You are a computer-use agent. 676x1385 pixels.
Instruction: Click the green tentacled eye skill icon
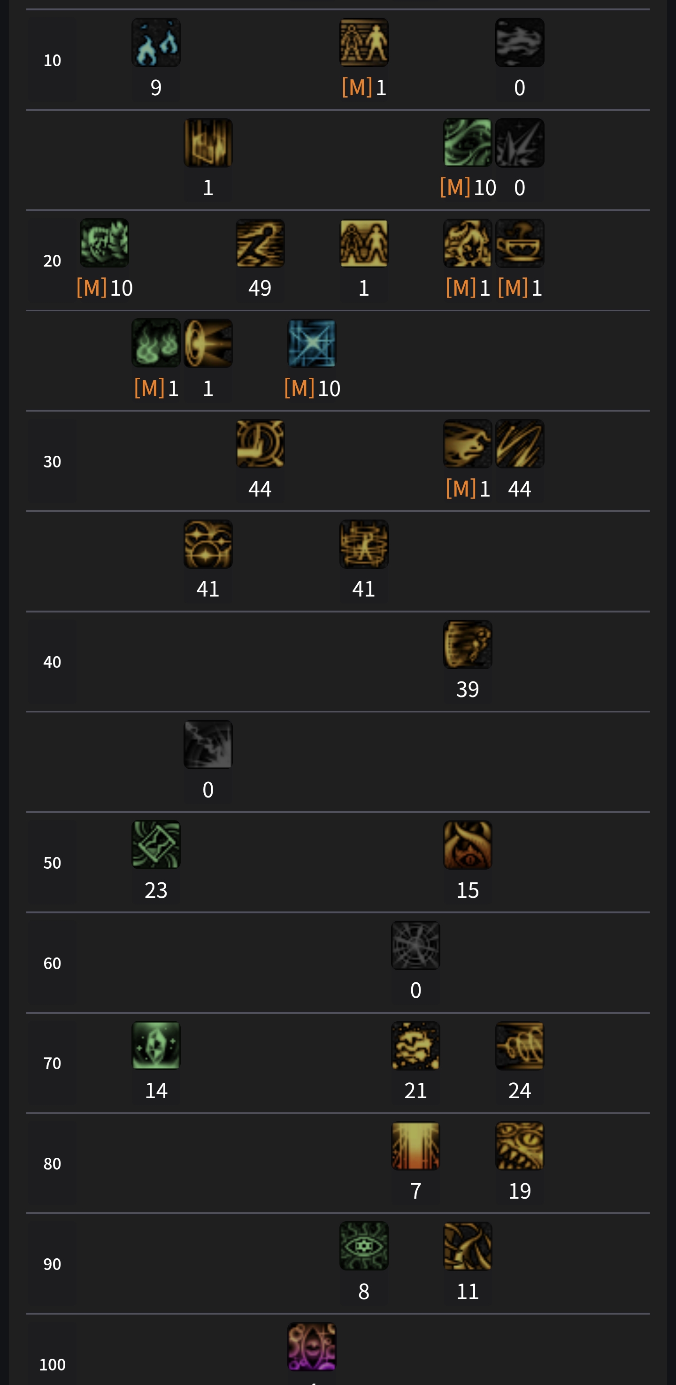364,1246
